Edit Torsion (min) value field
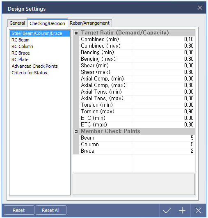 point(165,105)
